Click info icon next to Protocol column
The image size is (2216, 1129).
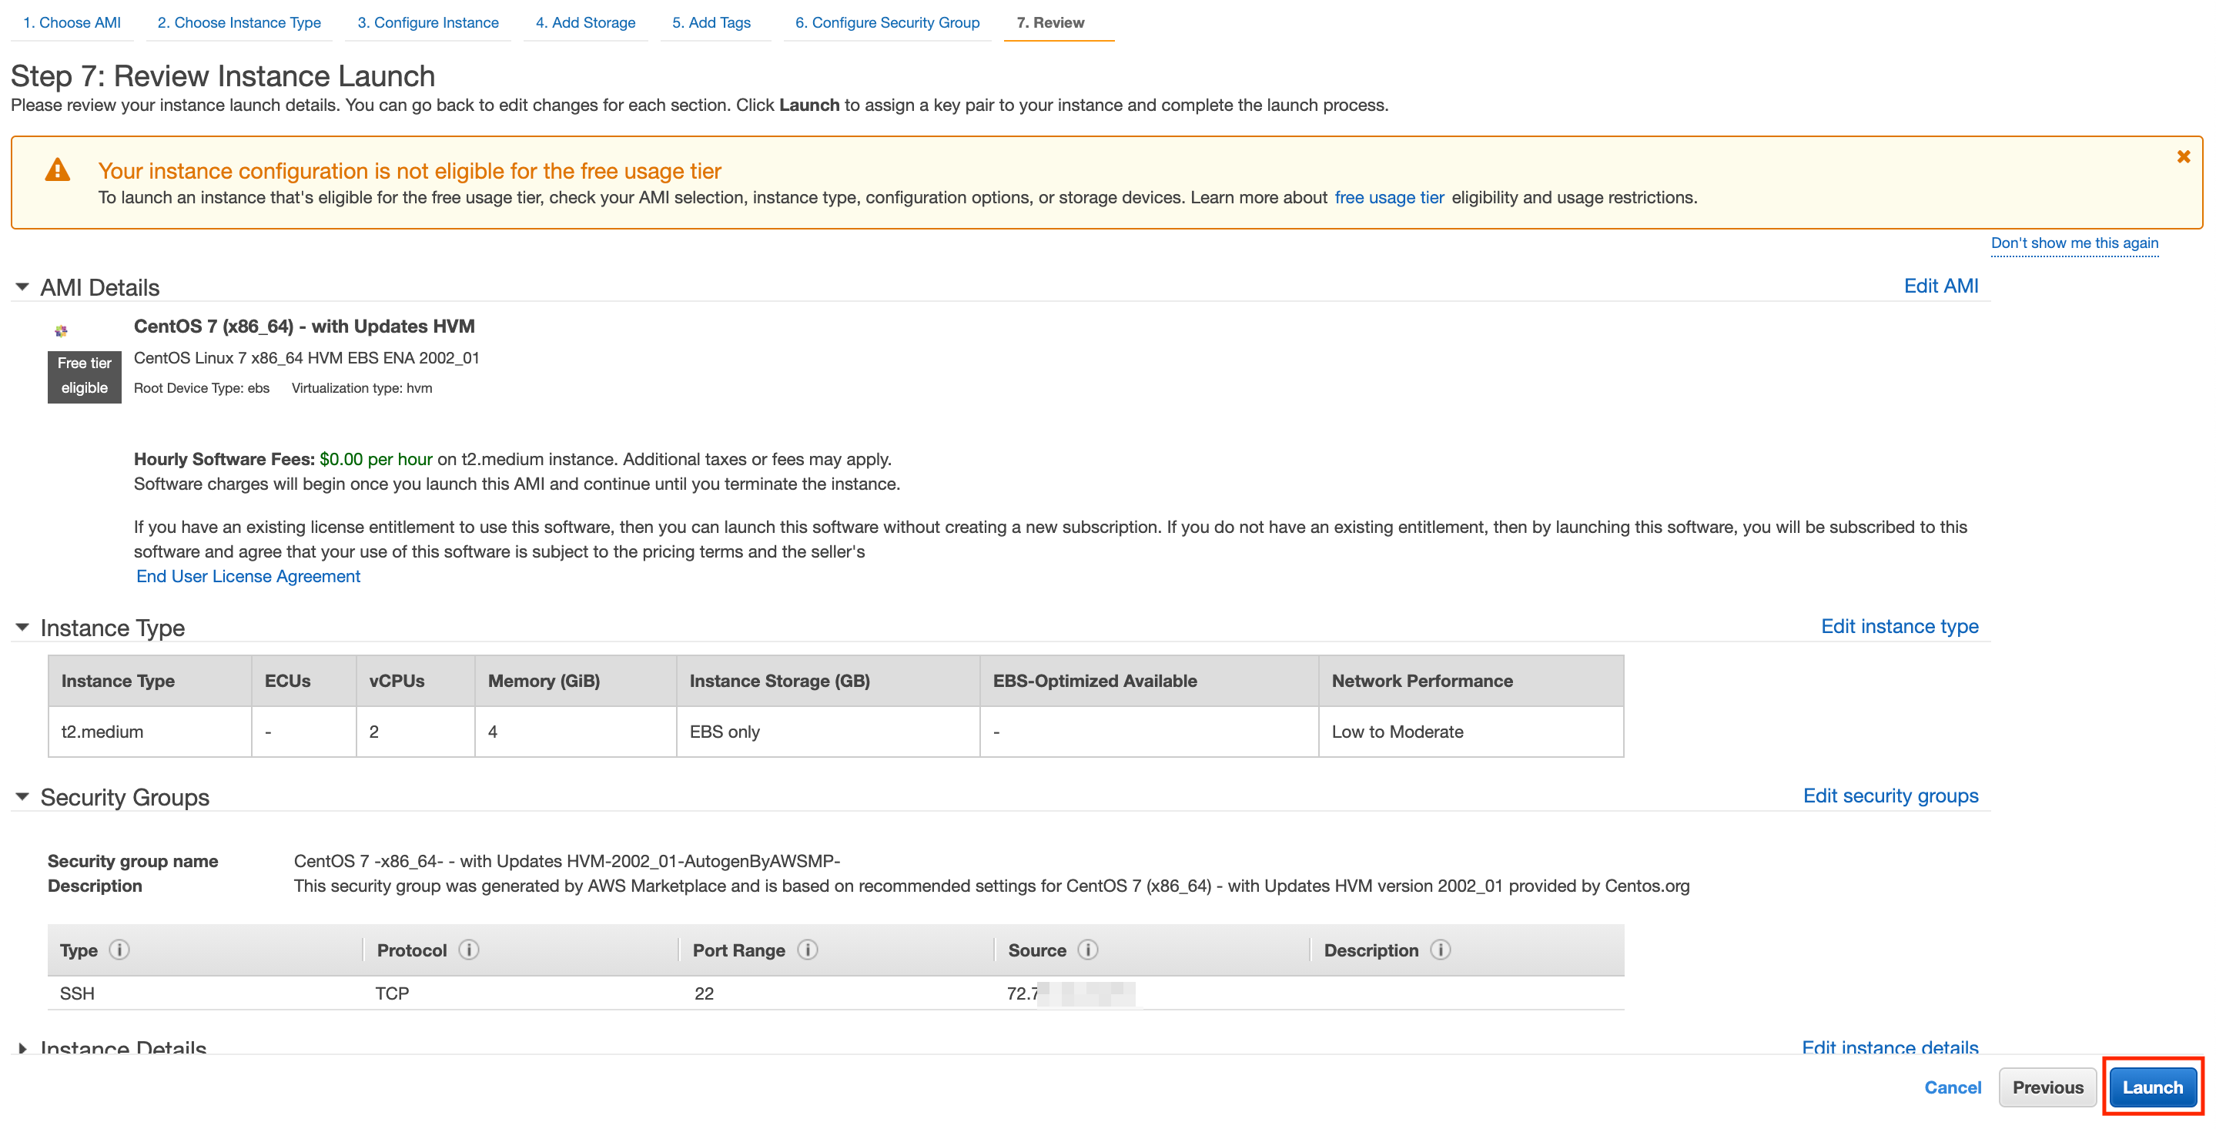[x=469, y=949]
